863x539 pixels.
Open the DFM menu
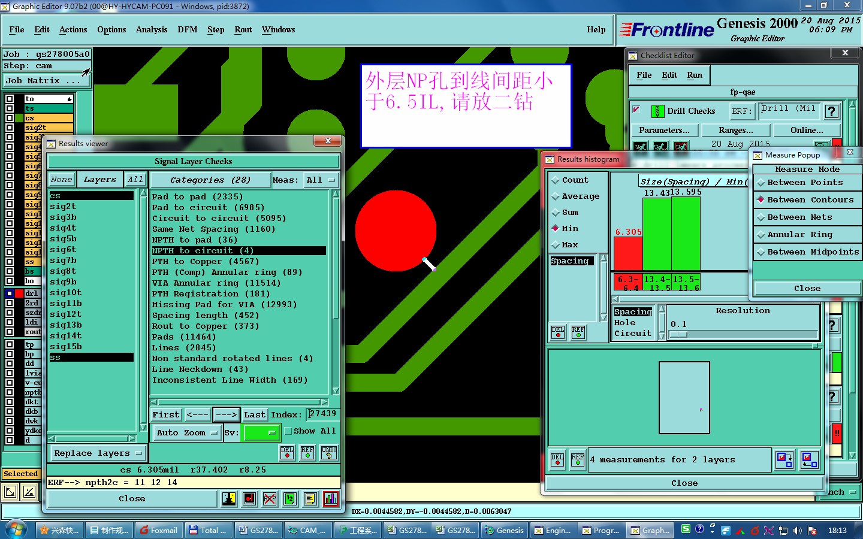[x=187, y=29]
